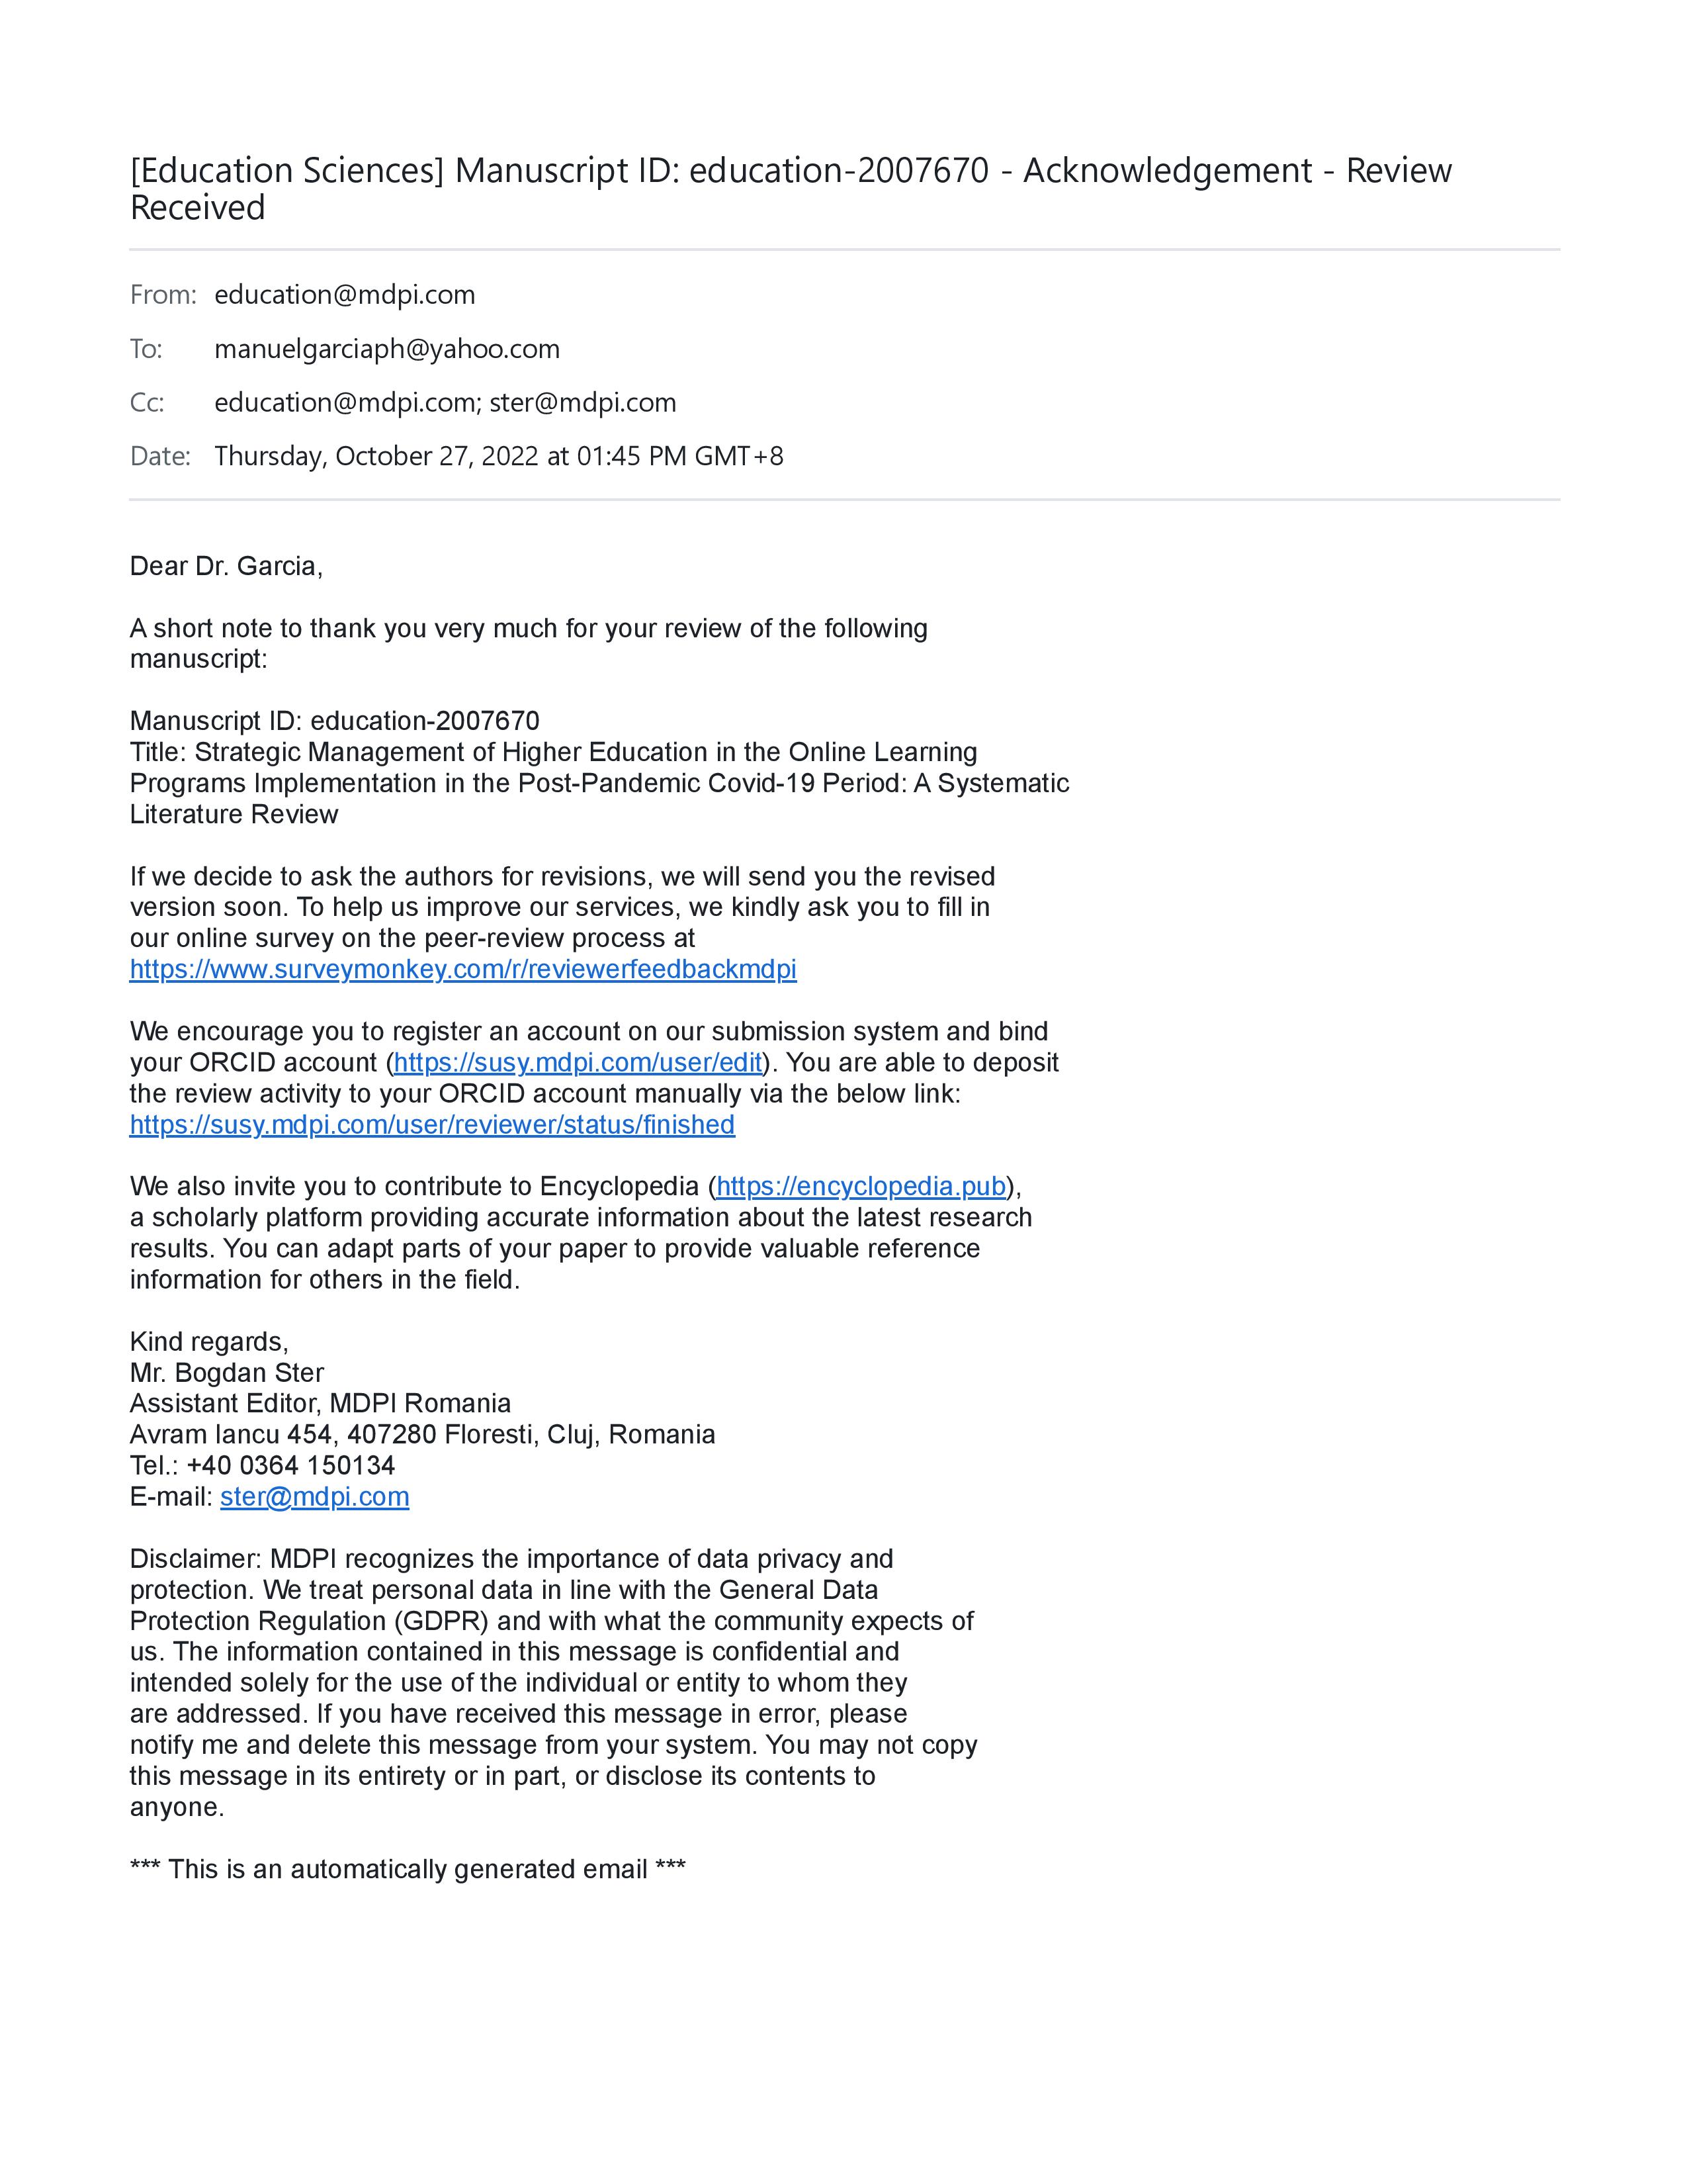Click the Manuscript ID education-2007670 line in body

pos(335,721)
